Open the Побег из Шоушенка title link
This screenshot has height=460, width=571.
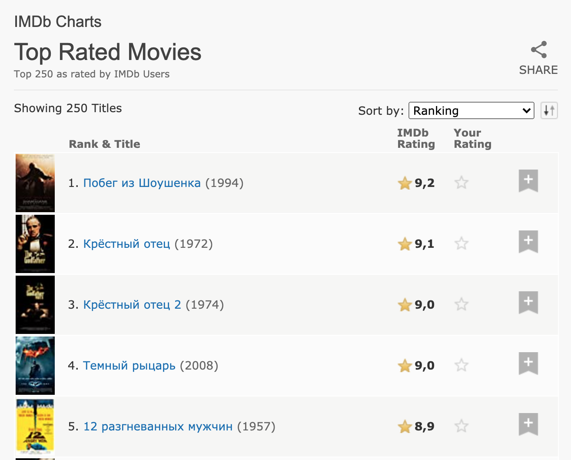[142, 183]
